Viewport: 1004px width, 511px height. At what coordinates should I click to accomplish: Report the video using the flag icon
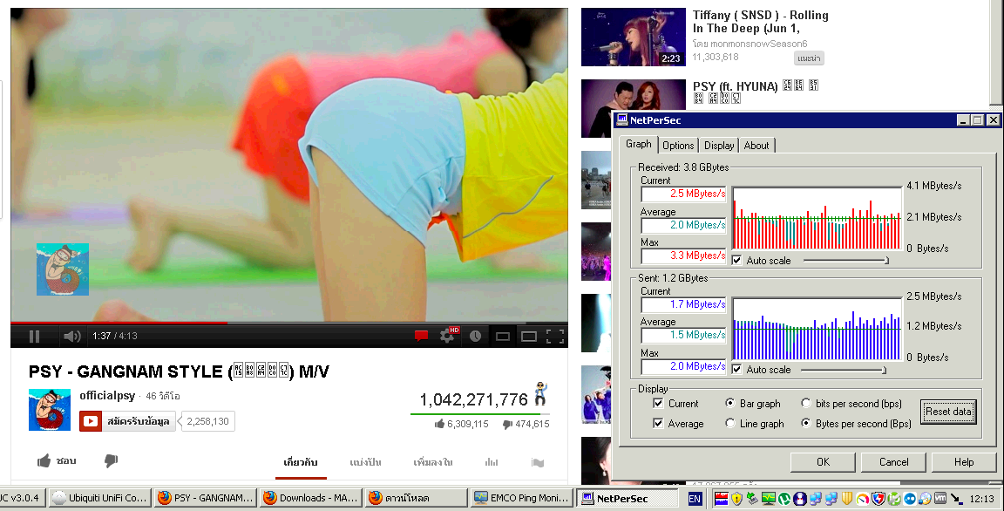click(538, 461)
